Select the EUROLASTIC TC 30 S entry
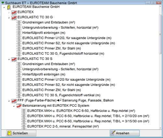 pyautogui.click(x=35, y=59)
